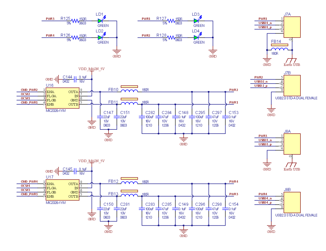Click the VDD_MAIN_5V power label above U16
This screenshot has width=326, height=251.
(91, 69)
